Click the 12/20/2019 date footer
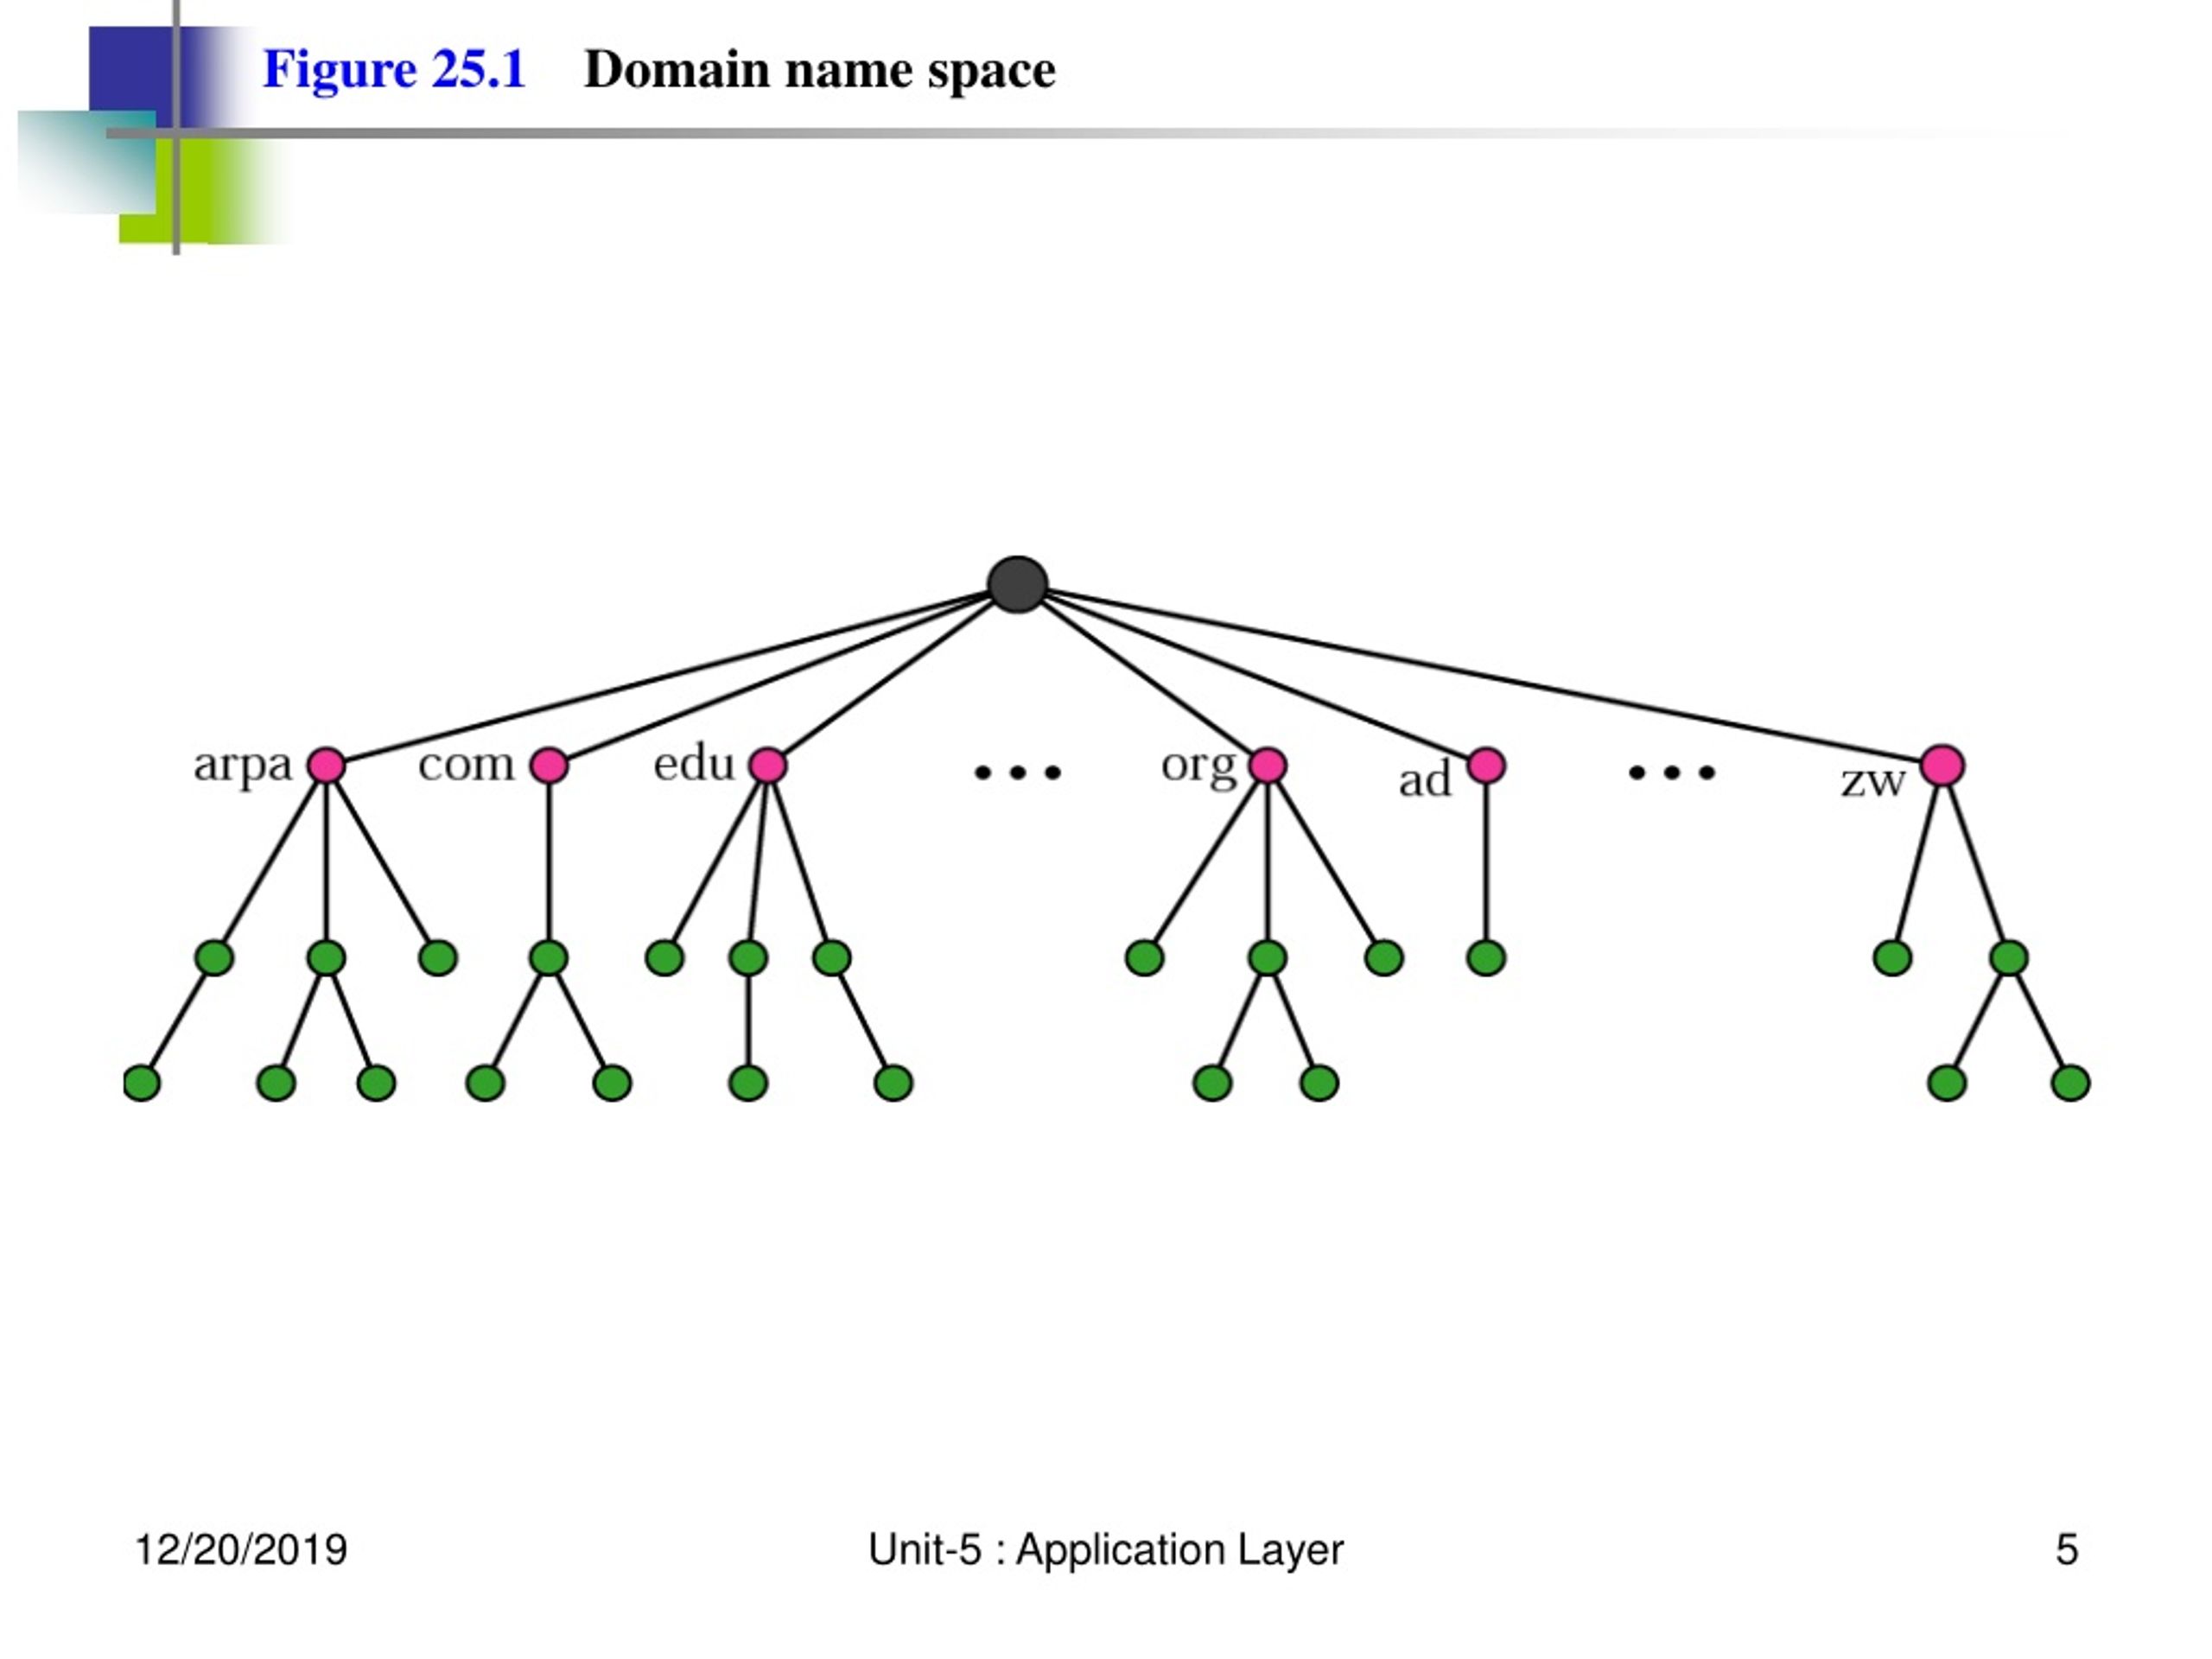Viewport: 2212px width, 1659px height. pyautogui.click(x=241, y=1550)
